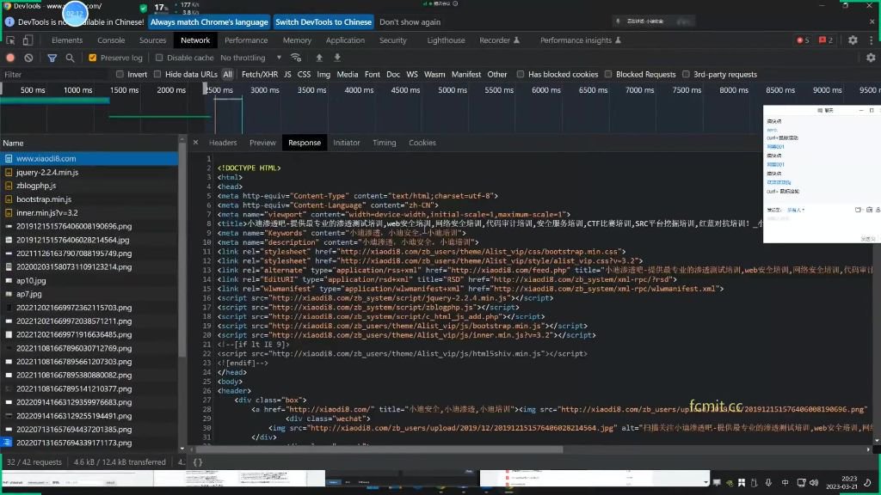881x495 pixels.
Task: Select the All filter type
Action: point(227,74)
